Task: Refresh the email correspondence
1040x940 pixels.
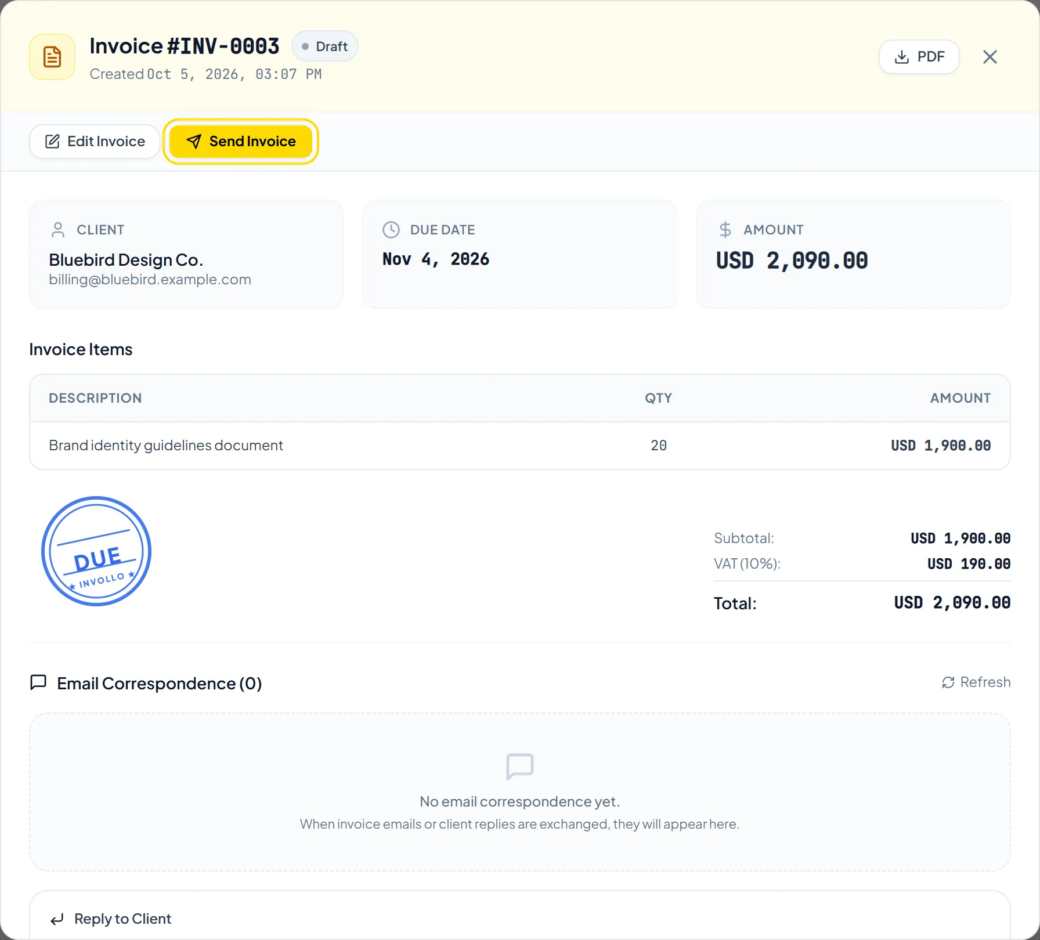Action: pos(976,682)
